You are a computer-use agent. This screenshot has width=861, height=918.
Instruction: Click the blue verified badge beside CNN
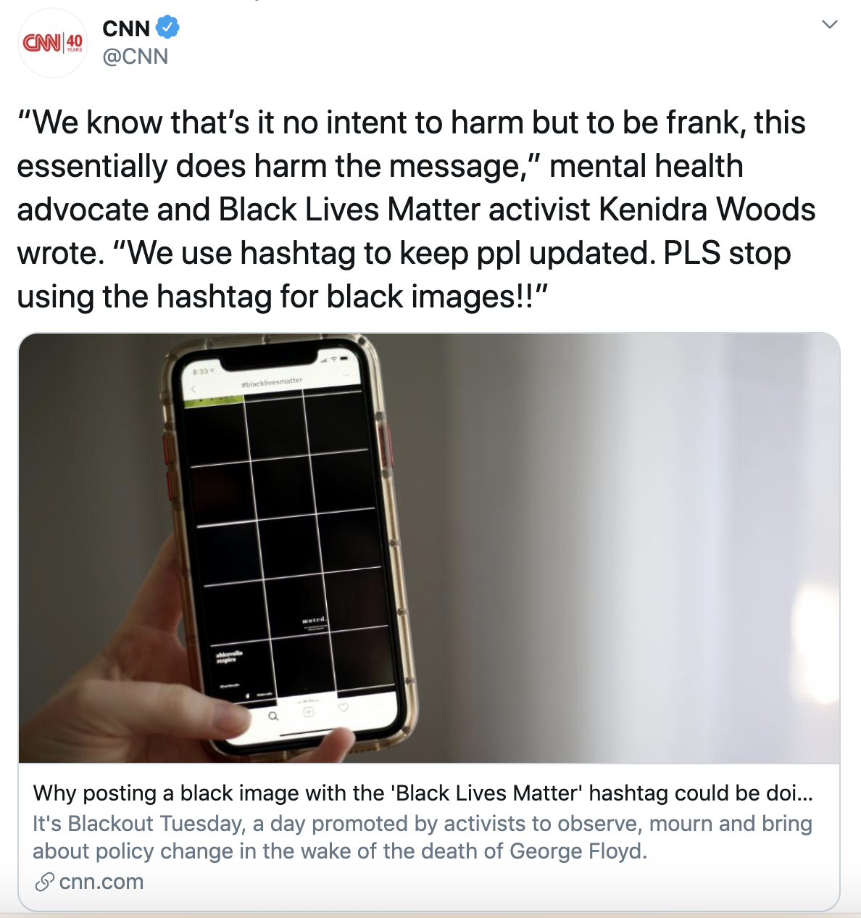pyautogui.click(x=168, y=28)
